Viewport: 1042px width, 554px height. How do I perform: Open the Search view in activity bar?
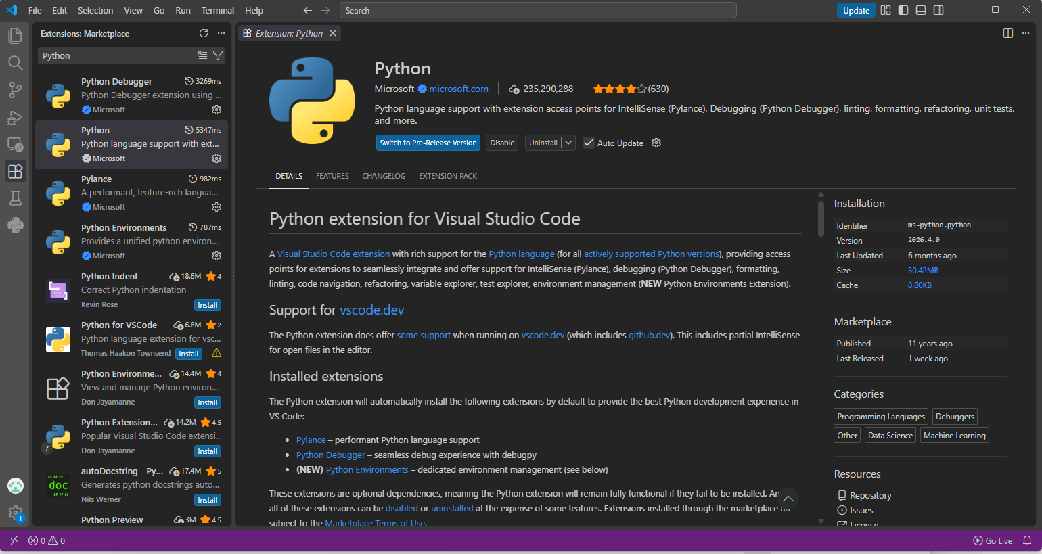pyautogui.click(x=15, y=63)
